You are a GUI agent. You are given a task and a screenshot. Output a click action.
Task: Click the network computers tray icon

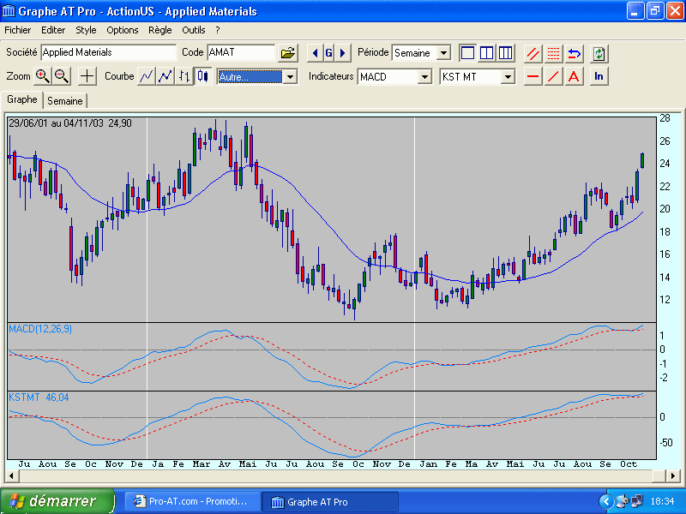[x=636, y=501]
